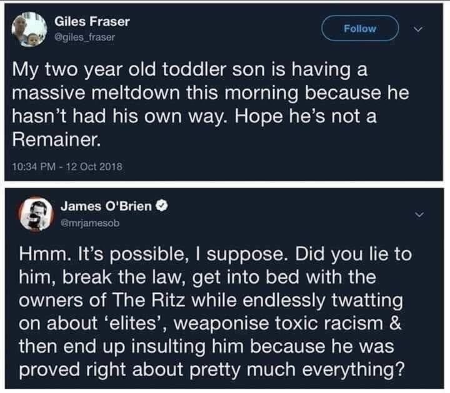This screenshot has width=450, height=393.
Task: Open the Giles Fraser display name link
Action: coord(92,21)
